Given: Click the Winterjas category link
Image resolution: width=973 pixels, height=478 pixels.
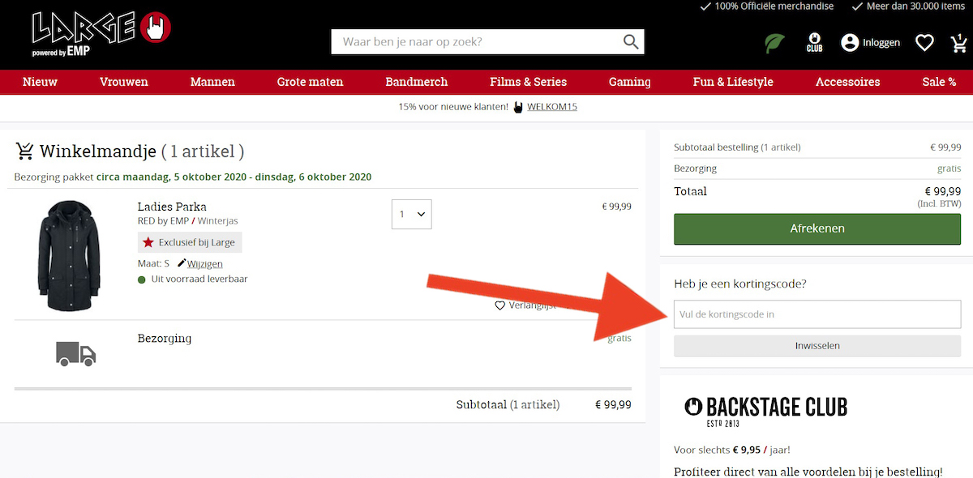Looking at the screenshot, I should 218,220.
